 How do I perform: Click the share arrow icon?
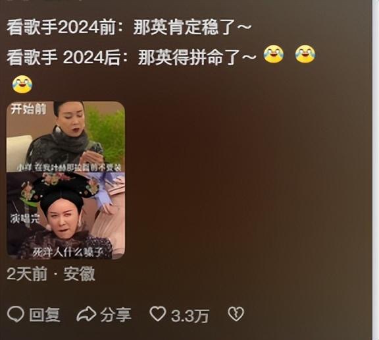point(86,314)
